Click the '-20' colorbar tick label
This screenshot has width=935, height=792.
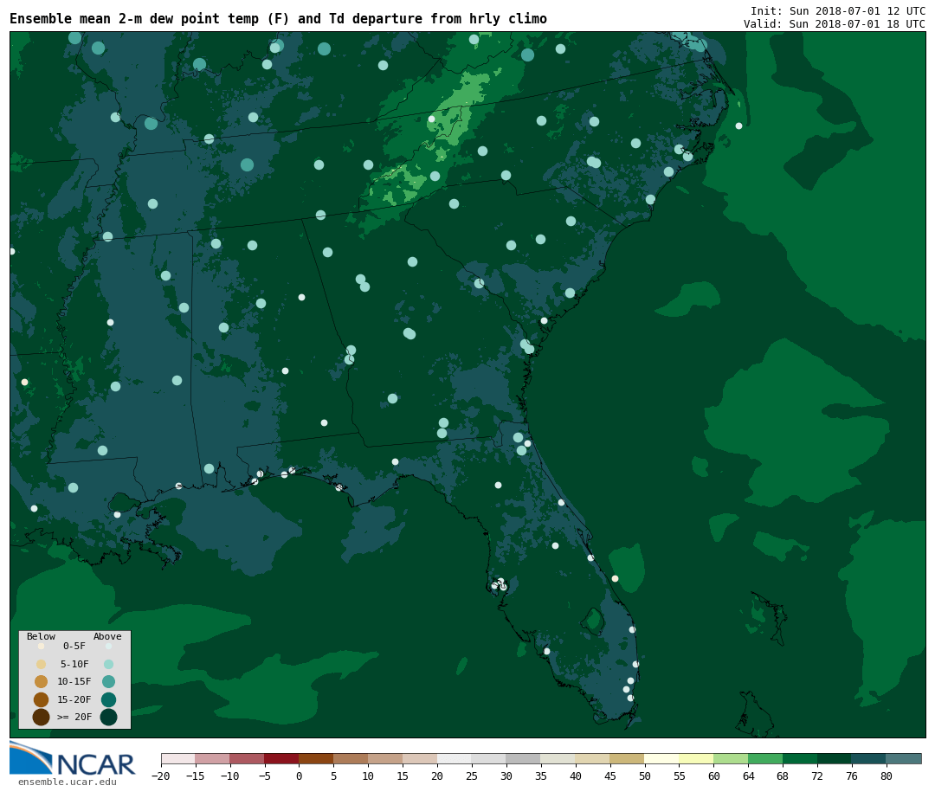pos(161,776)
